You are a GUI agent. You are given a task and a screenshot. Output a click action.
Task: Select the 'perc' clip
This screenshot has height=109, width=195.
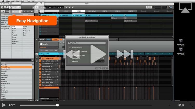(x=118, y=18)
